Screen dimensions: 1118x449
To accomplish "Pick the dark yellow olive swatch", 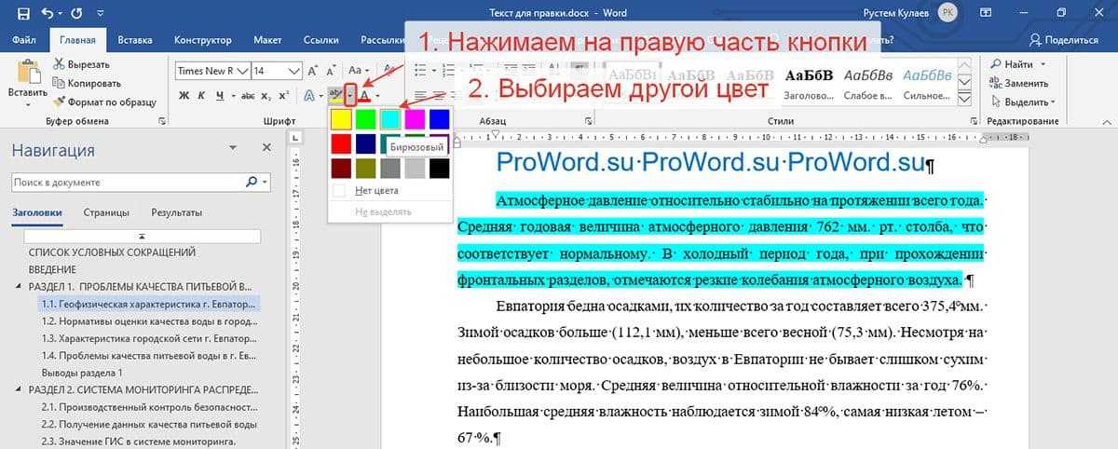I will click(366, 168).
